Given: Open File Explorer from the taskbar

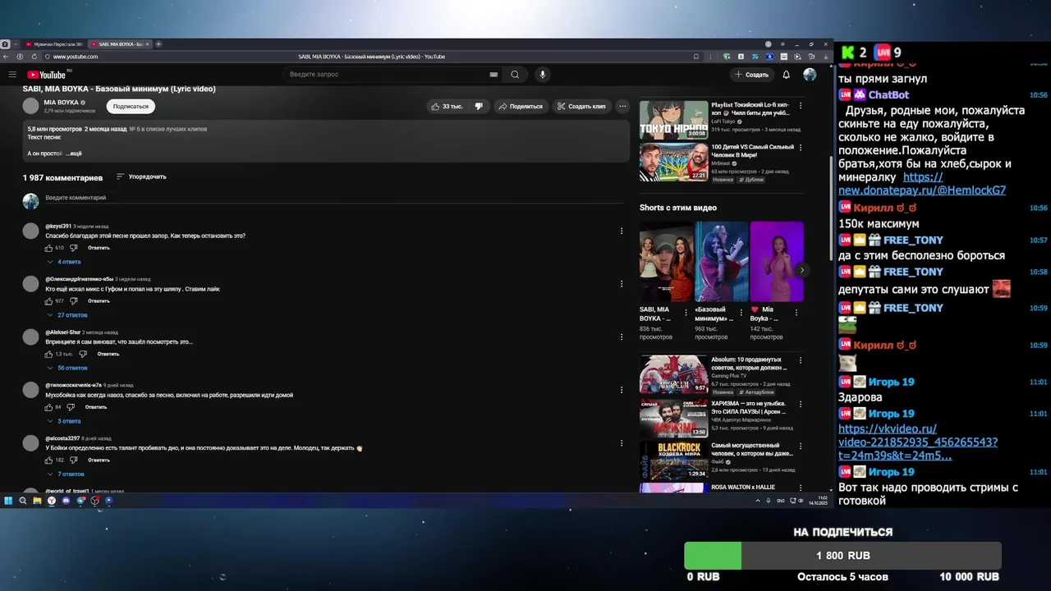Looking at the screenshot, I should click(37, 501).
